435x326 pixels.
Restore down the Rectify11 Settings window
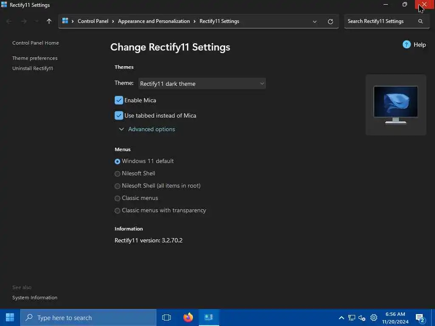pos(405,5)
